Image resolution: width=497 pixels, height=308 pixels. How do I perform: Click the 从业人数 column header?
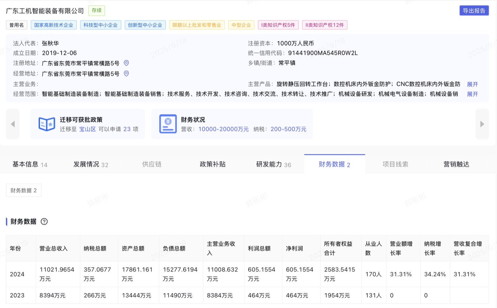(373, 248)
